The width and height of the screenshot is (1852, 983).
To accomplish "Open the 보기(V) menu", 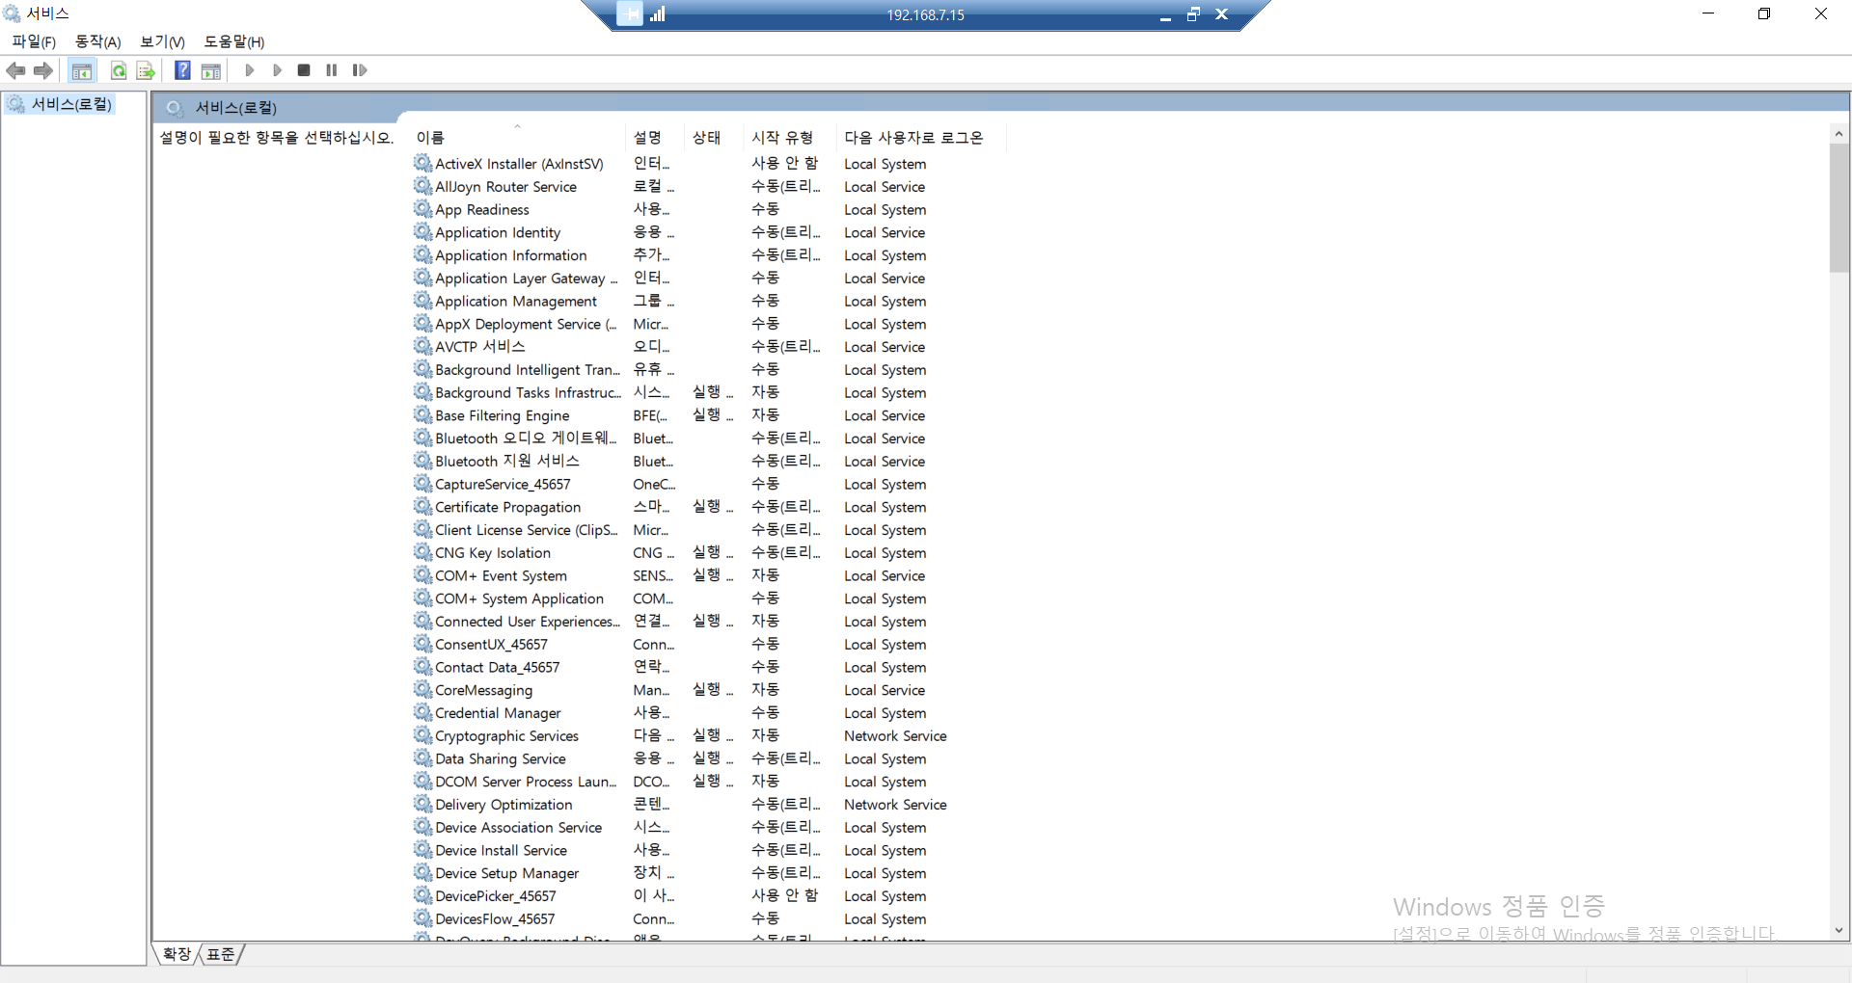I will click(x=162, y=41).
